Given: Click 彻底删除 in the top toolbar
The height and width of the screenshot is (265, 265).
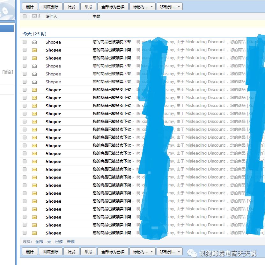Looking at the screenshot, I should [51, 7].
